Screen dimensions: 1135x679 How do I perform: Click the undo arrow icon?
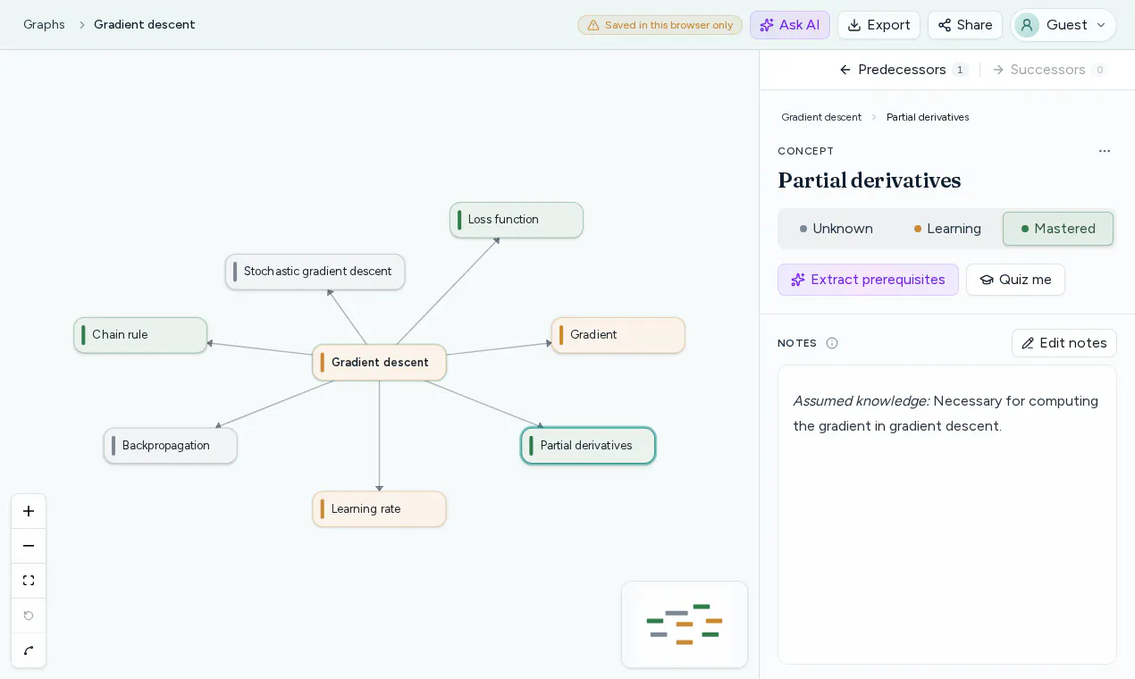tap(29, 616)
